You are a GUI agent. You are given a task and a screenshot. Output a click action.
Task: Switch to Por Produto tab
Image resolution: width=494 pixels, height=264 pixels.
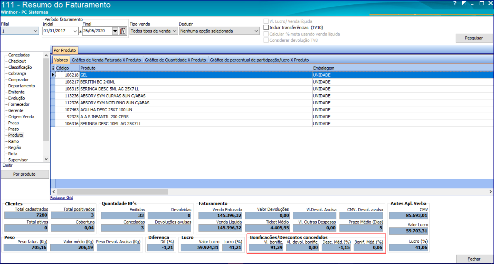pyautogui.click(x=65, y=50)
